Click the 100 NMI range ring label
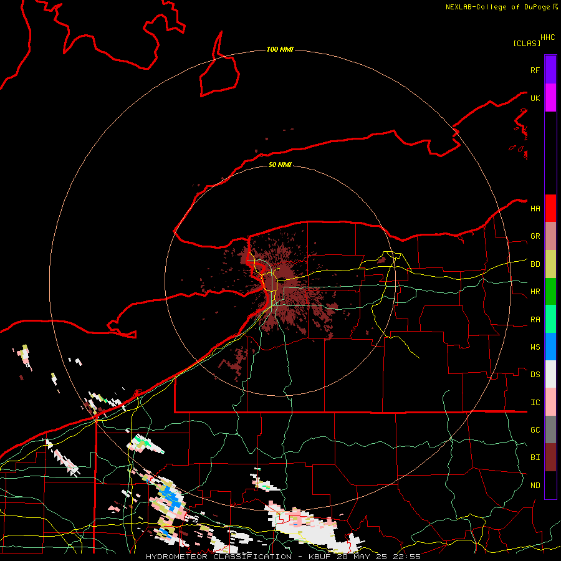This screenshot has width=561, height=561. point(280,49)
